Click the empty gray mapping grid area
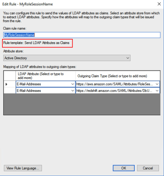Image resolution: width=164 pixels, height=176 pixels. [82, 104]
